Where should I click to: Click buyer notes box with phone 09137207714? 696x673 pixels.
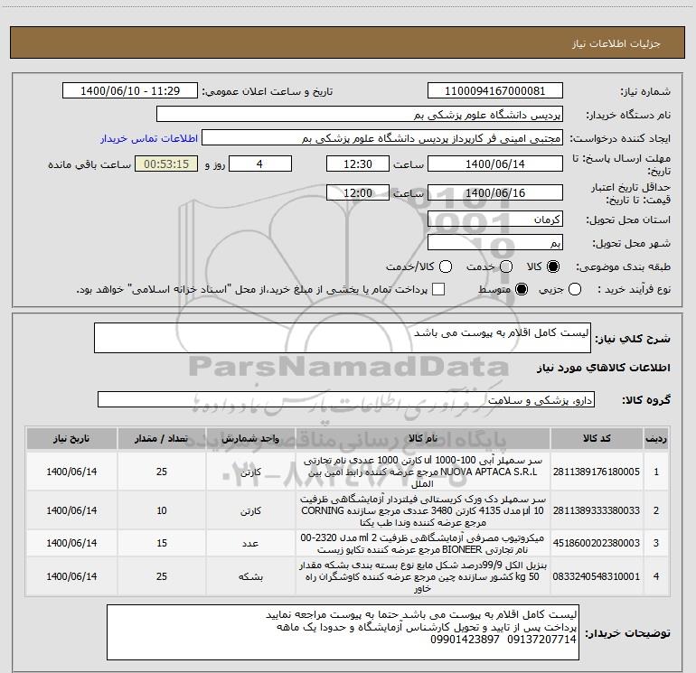343,631
